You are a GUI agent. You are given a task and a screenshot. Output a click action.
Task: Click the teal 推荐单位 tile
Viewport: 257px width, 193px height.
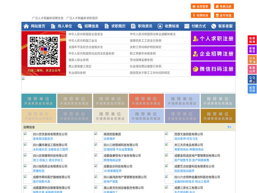[39, 101]
